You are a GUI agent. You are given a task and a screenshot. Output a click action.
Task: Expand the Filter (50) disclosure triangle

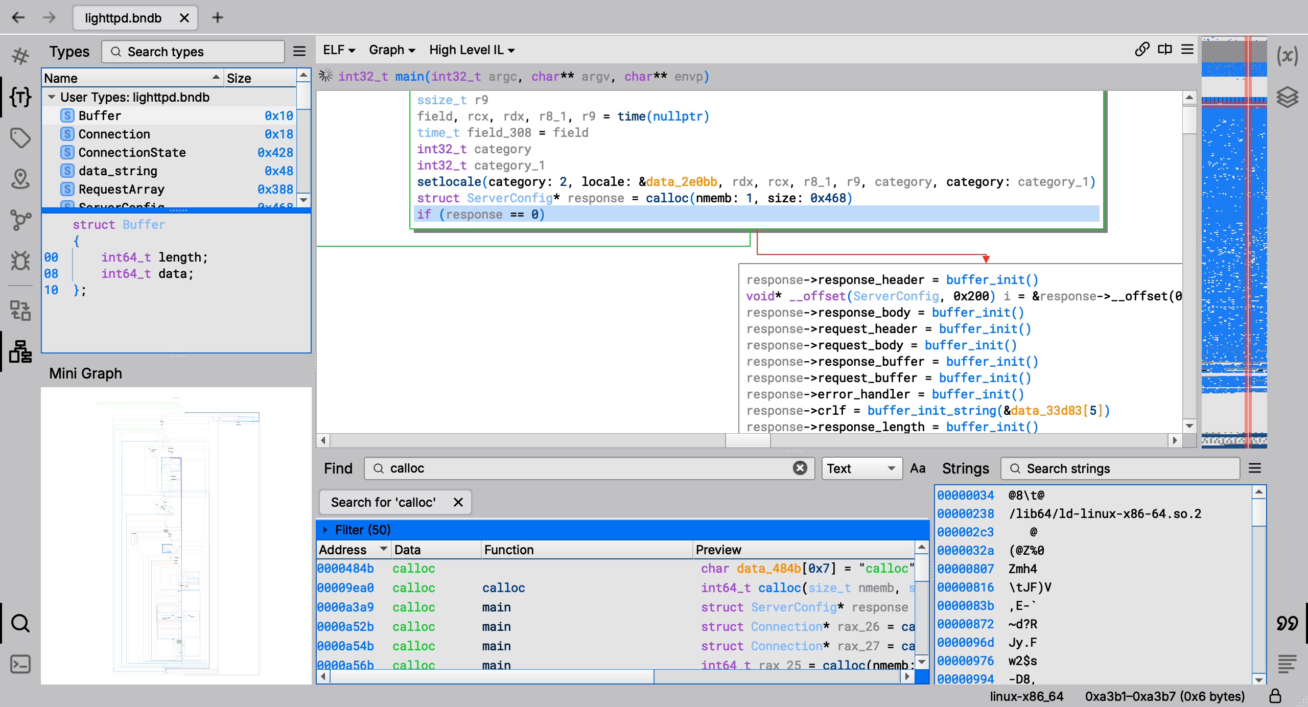tap(325, 530)
